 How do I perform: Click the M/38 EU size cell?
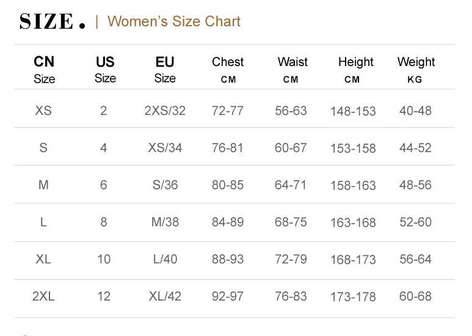(165, 222)
